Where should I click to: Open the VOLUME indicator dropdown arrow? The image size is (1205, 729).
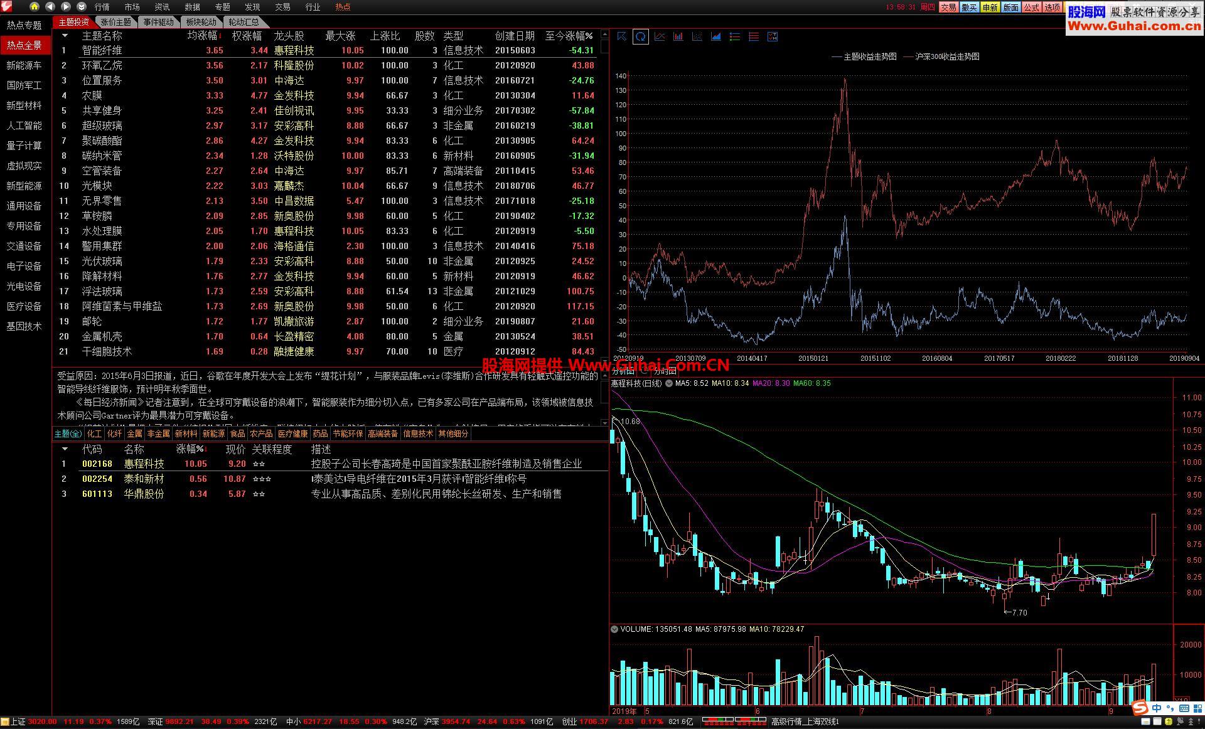(x=614, y=629)
